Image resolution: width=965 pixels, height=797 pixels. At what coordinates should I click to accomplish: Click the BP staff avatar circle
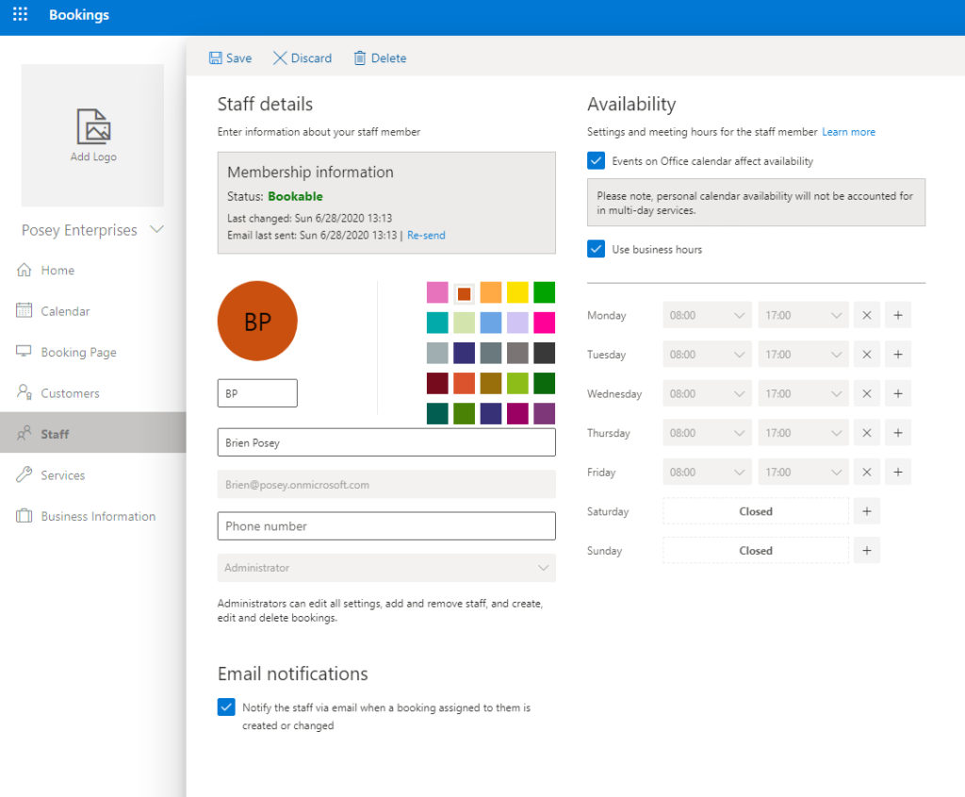click(x=257, y=321)
